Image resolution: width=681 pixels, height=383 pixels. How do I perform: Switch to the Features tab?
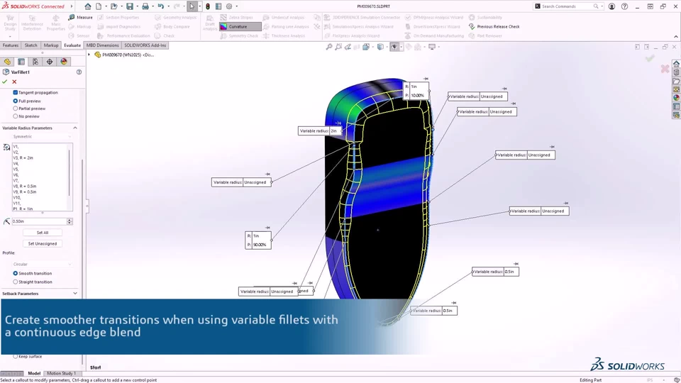pyautogui.click(x=11, y=45)
